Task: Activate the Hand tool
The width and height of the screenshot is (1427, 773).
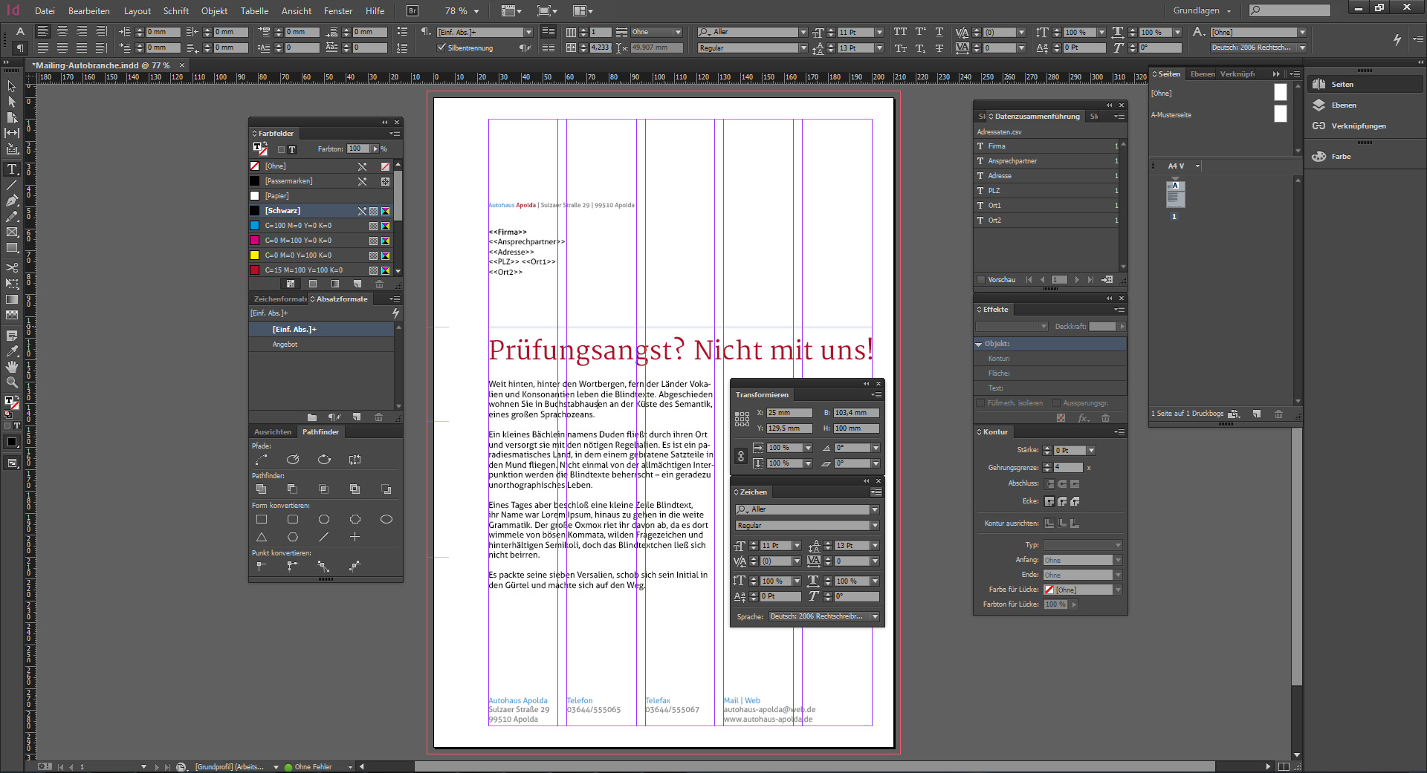Action: coord(12,367)
